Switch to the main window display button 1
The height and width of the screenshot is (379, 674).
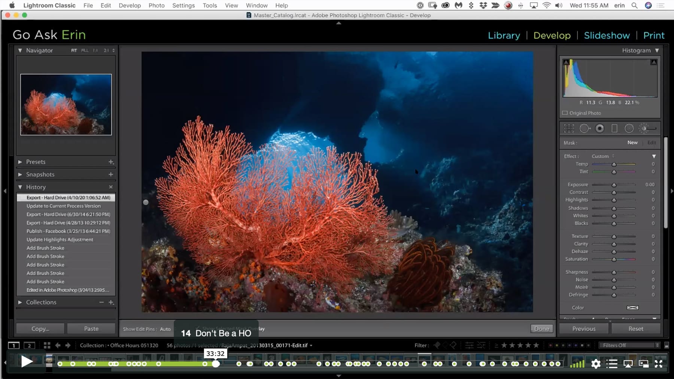coord(14,345)
